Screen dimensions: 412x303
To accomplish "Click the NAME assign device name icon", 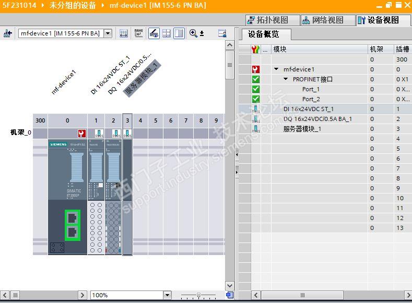I will [x=138, y=33].
